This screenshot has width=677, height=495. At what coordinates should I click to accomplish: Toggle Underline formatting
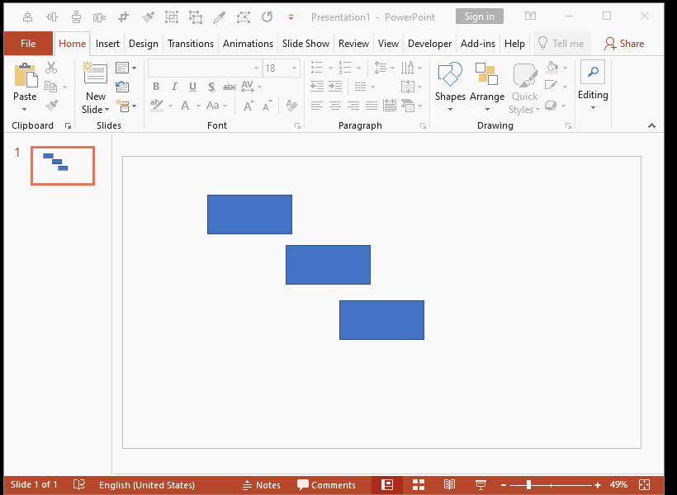(x=192, y=87)
